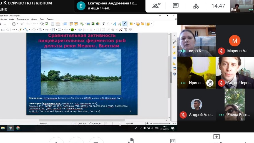
Task: Open Find & Replace in Impress toolbar
Action: (42, 24)
